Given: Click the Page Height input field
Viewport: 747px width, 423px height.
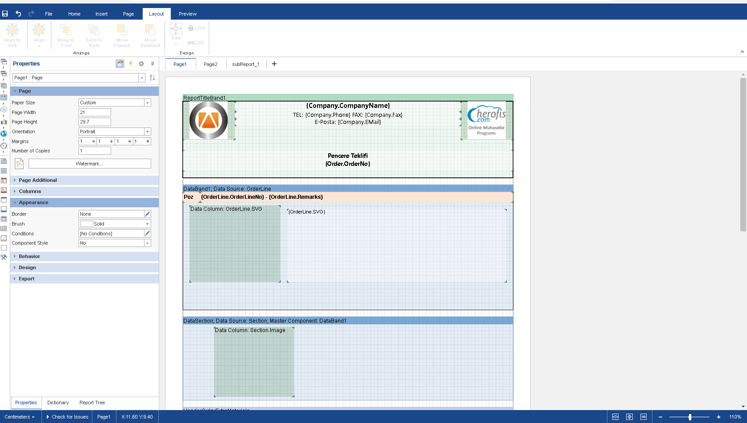Looking at the screenshot, I should tap(95, 122).
